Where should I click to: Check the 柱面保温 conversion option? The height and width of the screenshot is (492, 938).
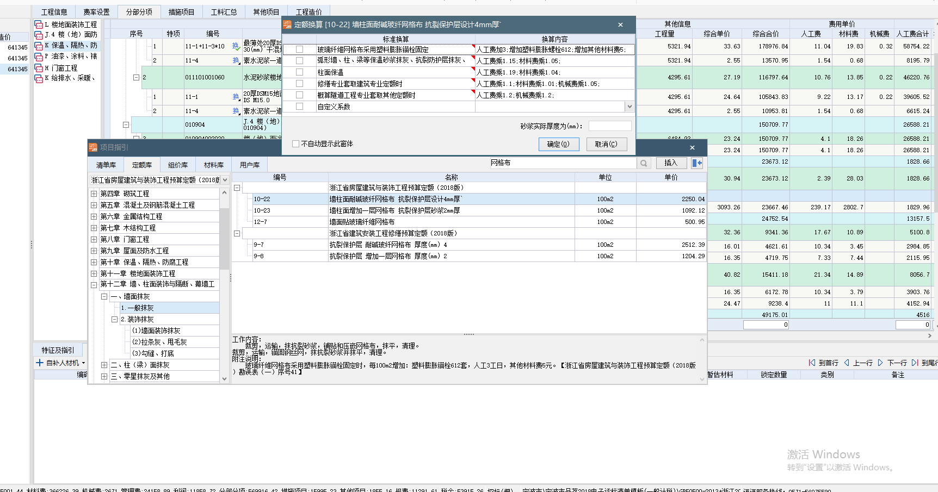pyautogui.click(x=299, y=72)
